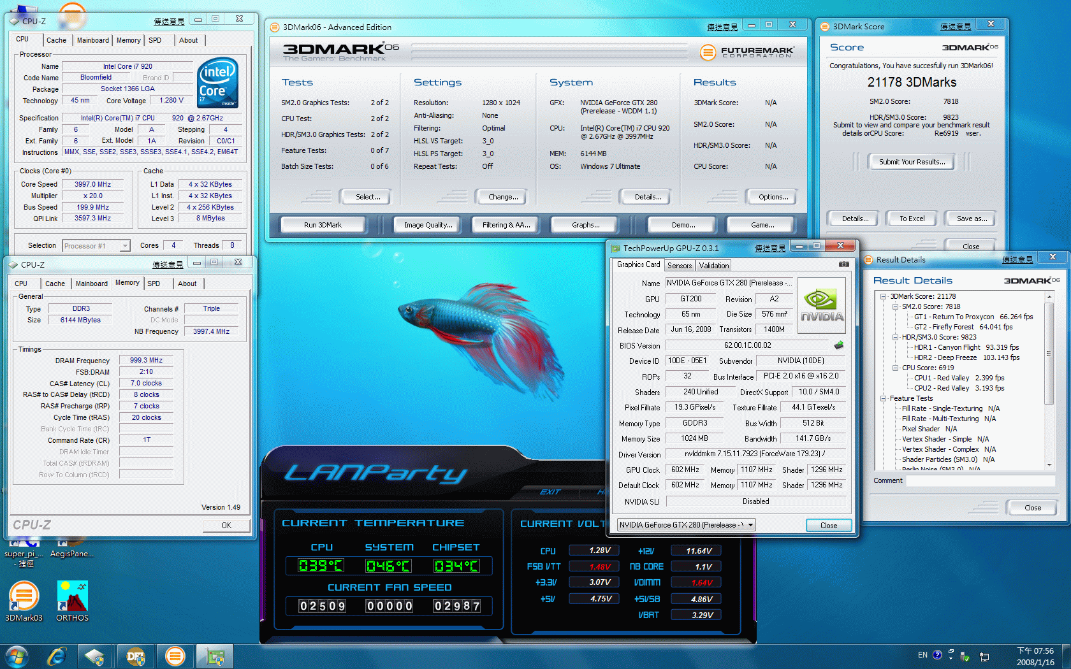Open the 3DMark03 desktop shortcut

pyautogui.click(x=24, y=601)
